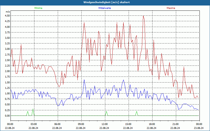Screen dimensions: 210x131
Task: Click the 09:00 time axis label
Action: coord(81,124)
